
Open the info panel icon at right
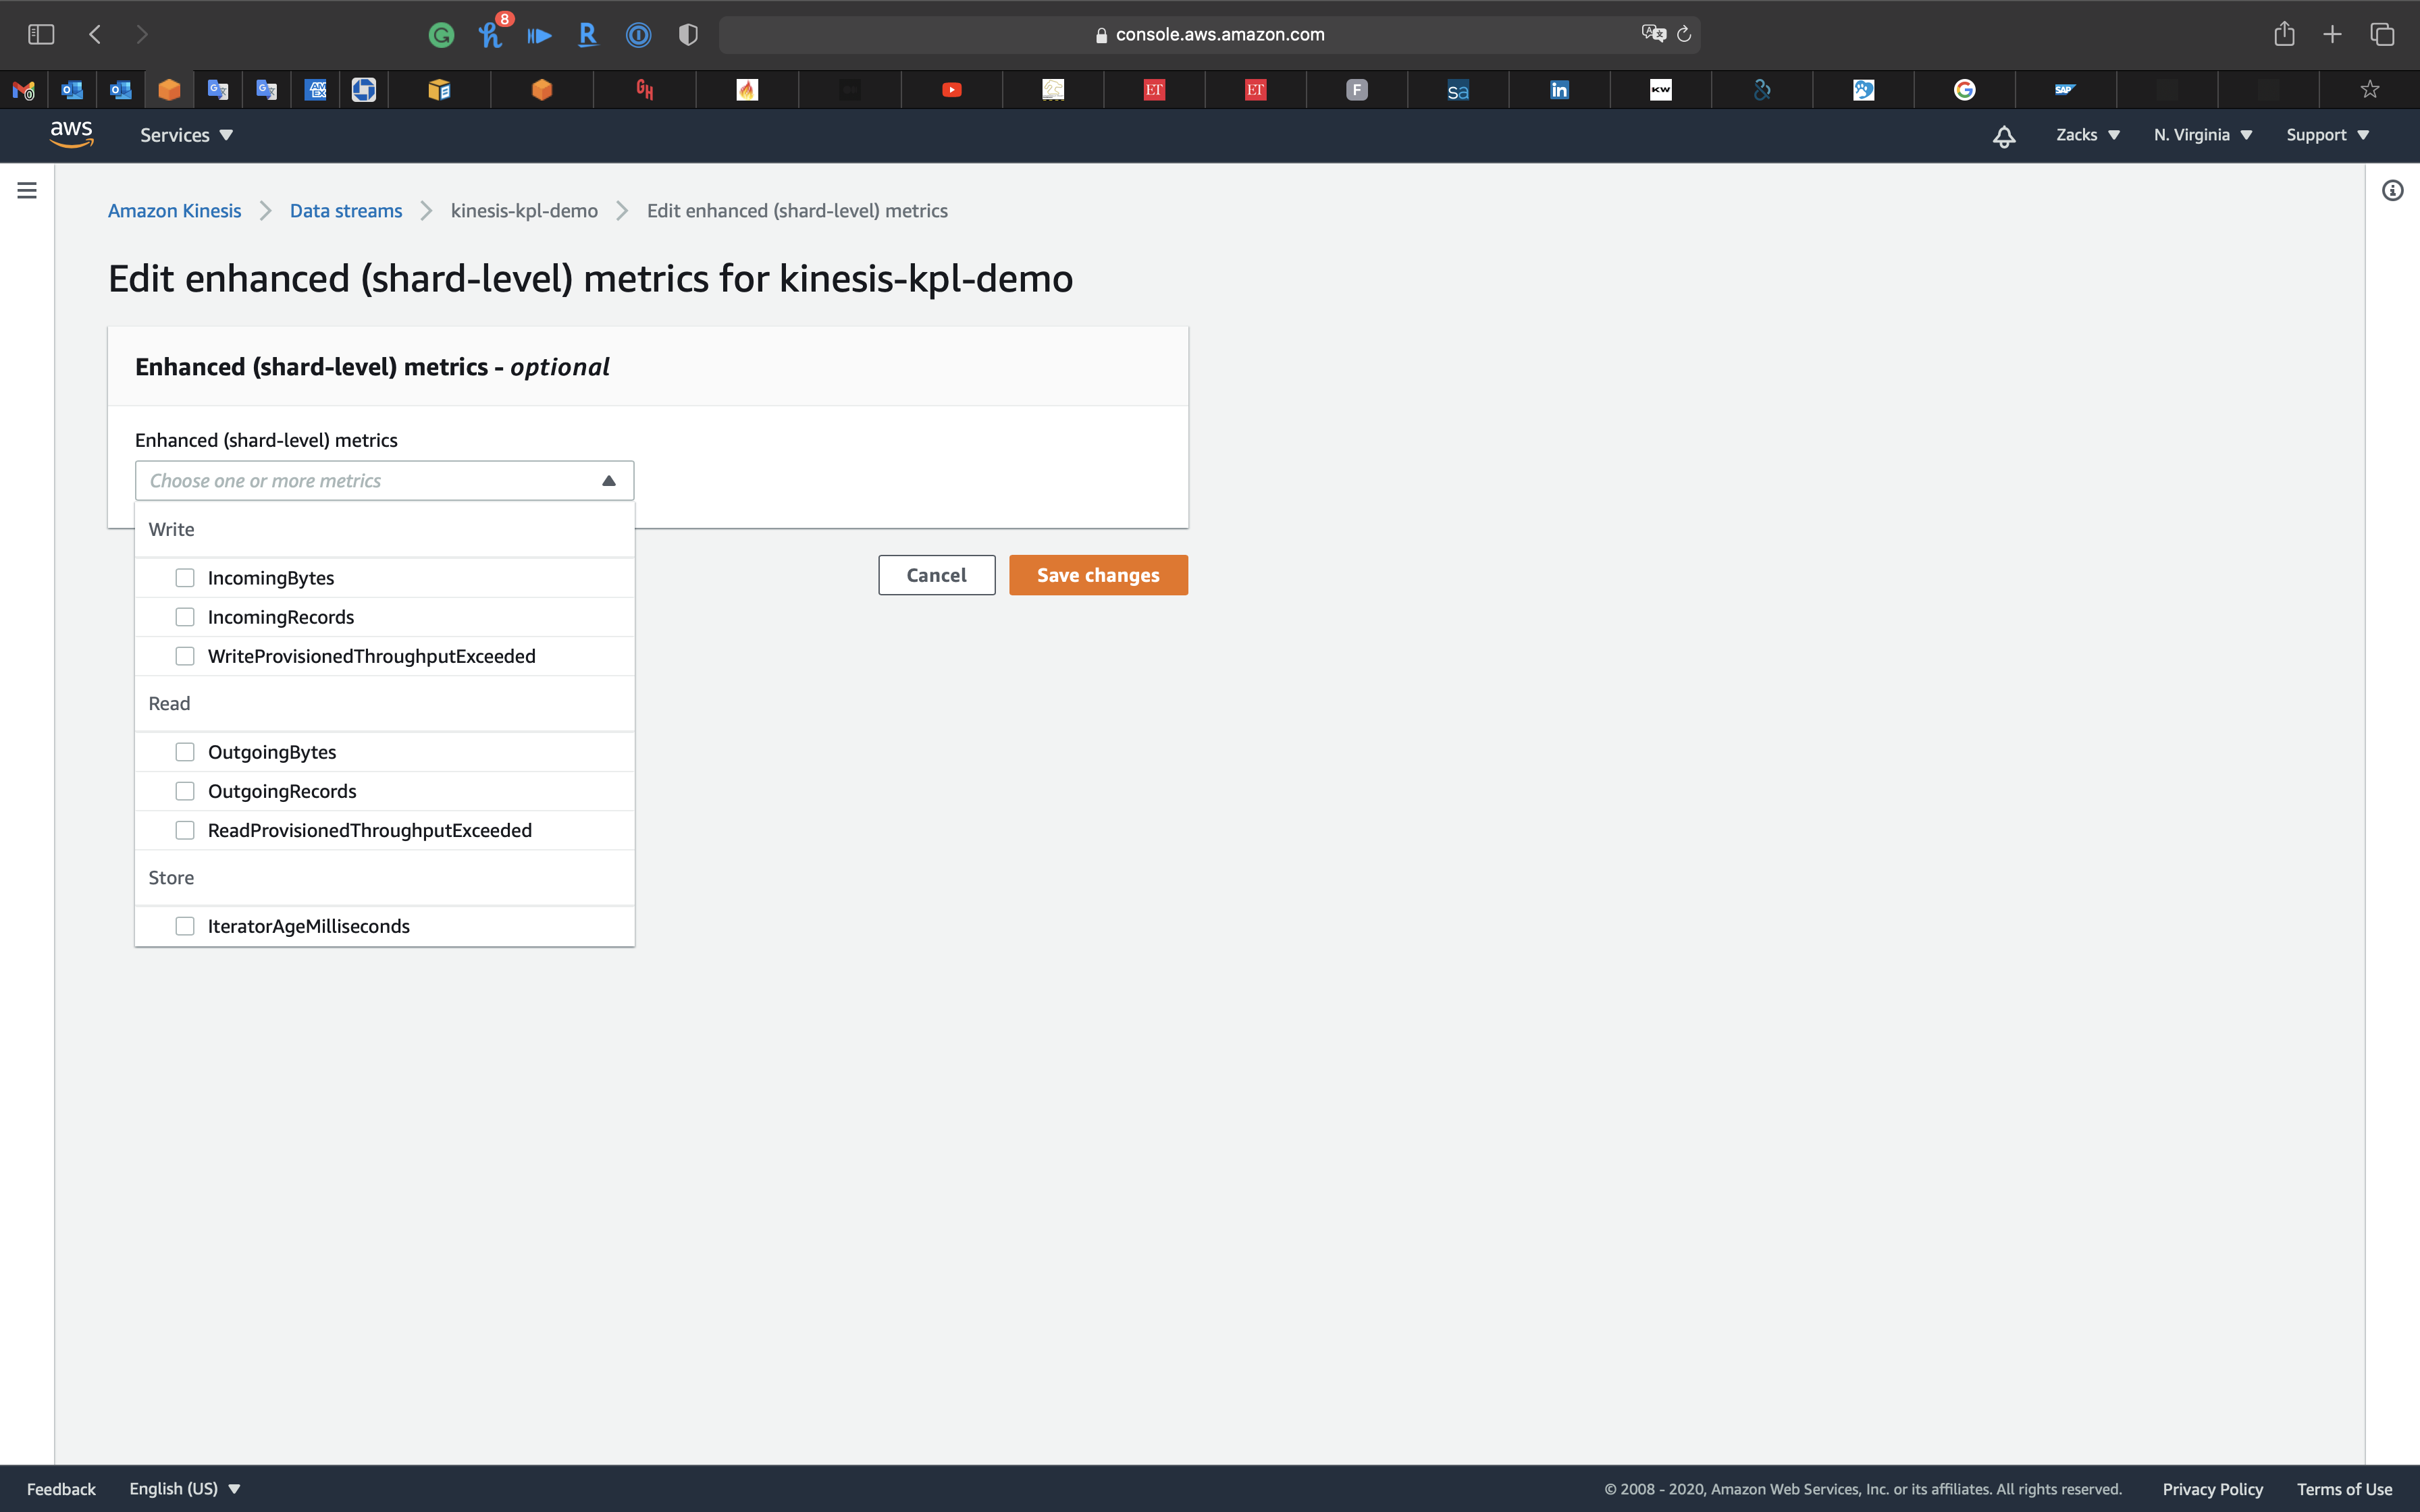2392,190
